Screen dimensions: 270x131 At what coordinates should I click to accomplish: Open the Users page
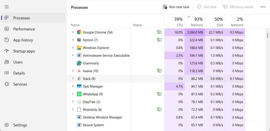click(33, 62)
